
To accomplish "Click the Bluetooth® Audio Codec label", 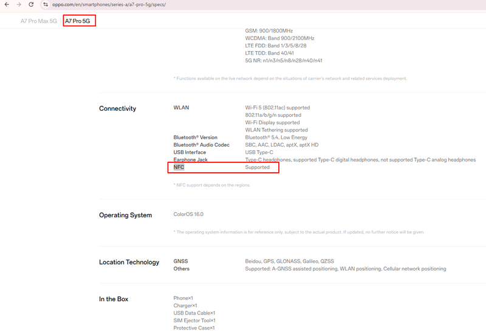I will 202,145.
